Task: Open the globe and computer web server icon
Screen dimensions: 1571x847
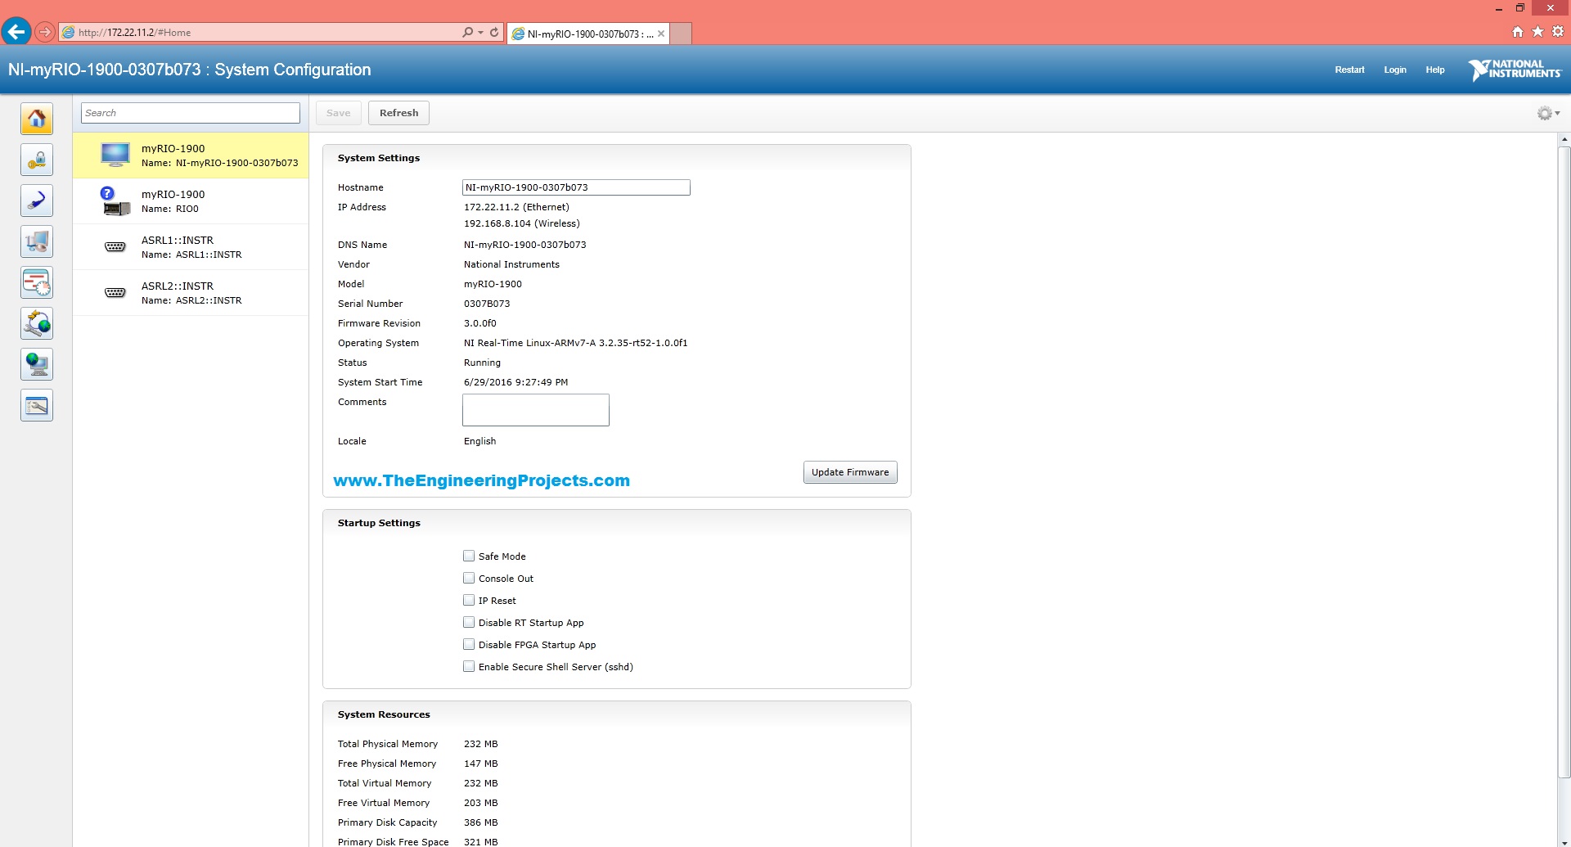Action: (37, 365)
